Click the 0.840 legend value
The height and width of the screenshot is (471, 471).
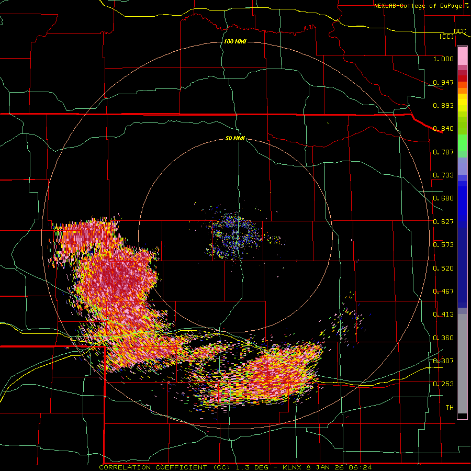(x=443, y=128)
